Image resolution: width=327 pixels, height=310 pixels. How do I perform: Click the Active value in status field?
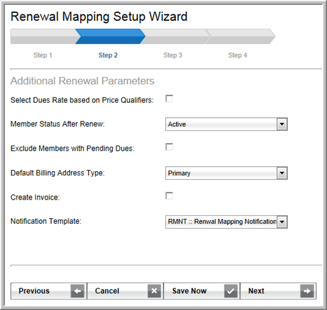(x=177, y=124)
